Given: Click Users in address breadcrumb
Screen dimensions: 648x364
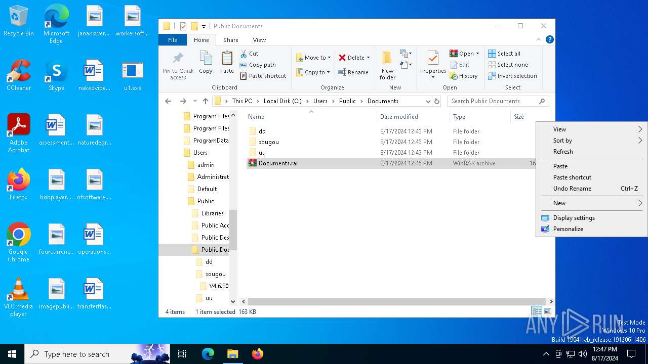Looking at the screenshot, I should pos(320,101).
